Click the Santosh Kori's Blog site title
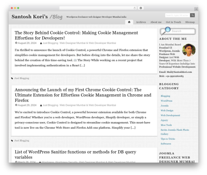Viewport: 207px width, 175px height. tap(37, 17)
